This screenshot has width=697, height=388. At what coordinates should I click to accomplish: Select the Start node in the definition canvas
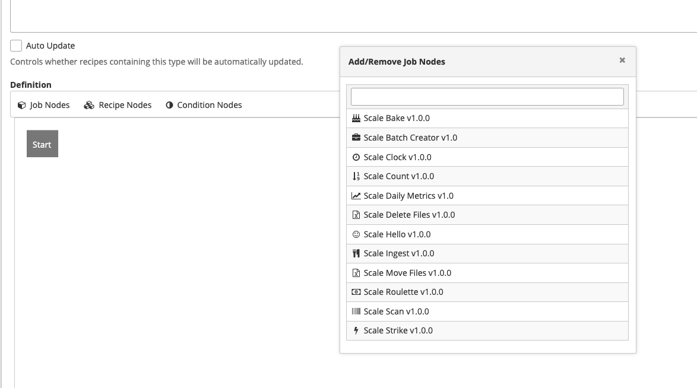click(42, 143)
